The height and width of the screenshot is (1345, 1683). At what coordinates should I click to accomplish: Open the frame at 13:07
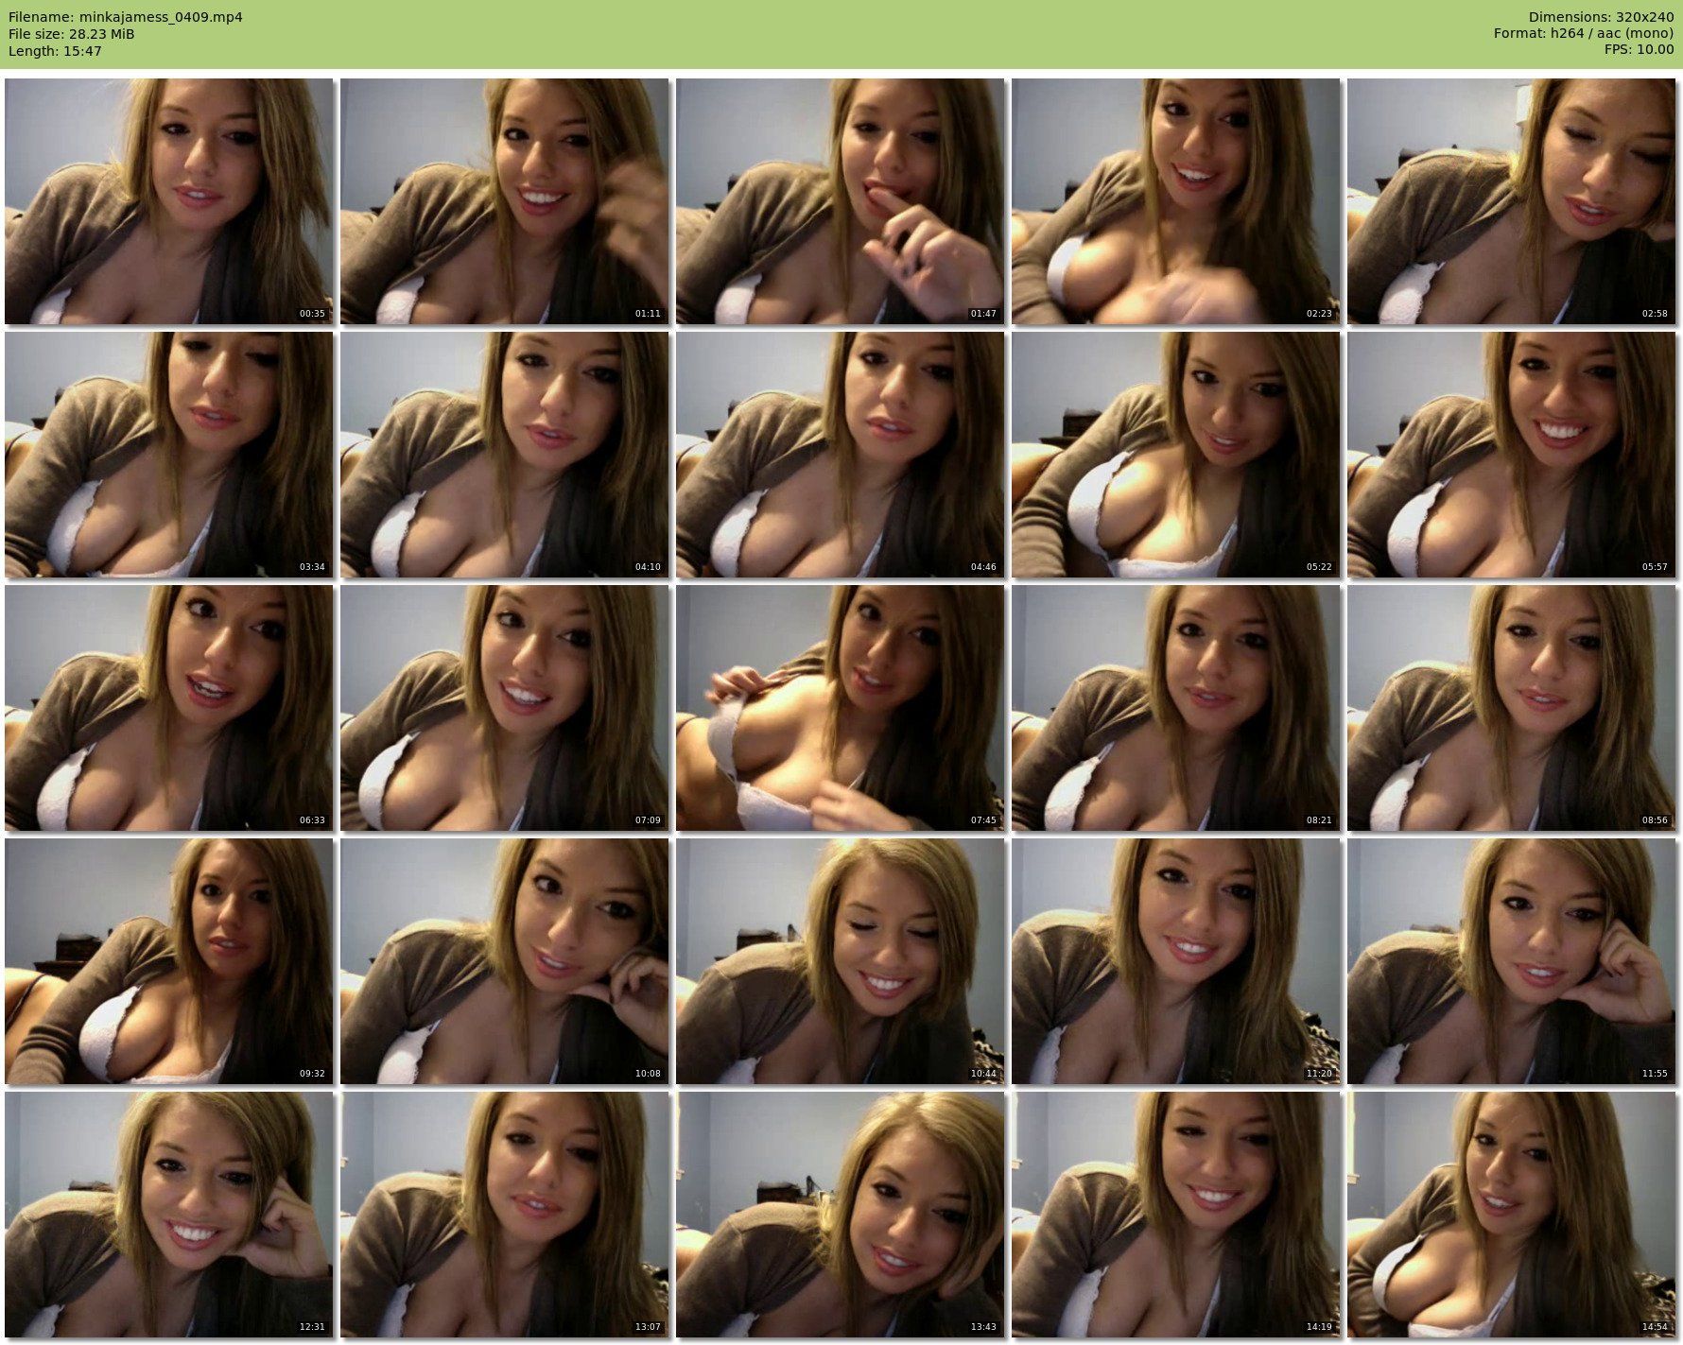505,1215
